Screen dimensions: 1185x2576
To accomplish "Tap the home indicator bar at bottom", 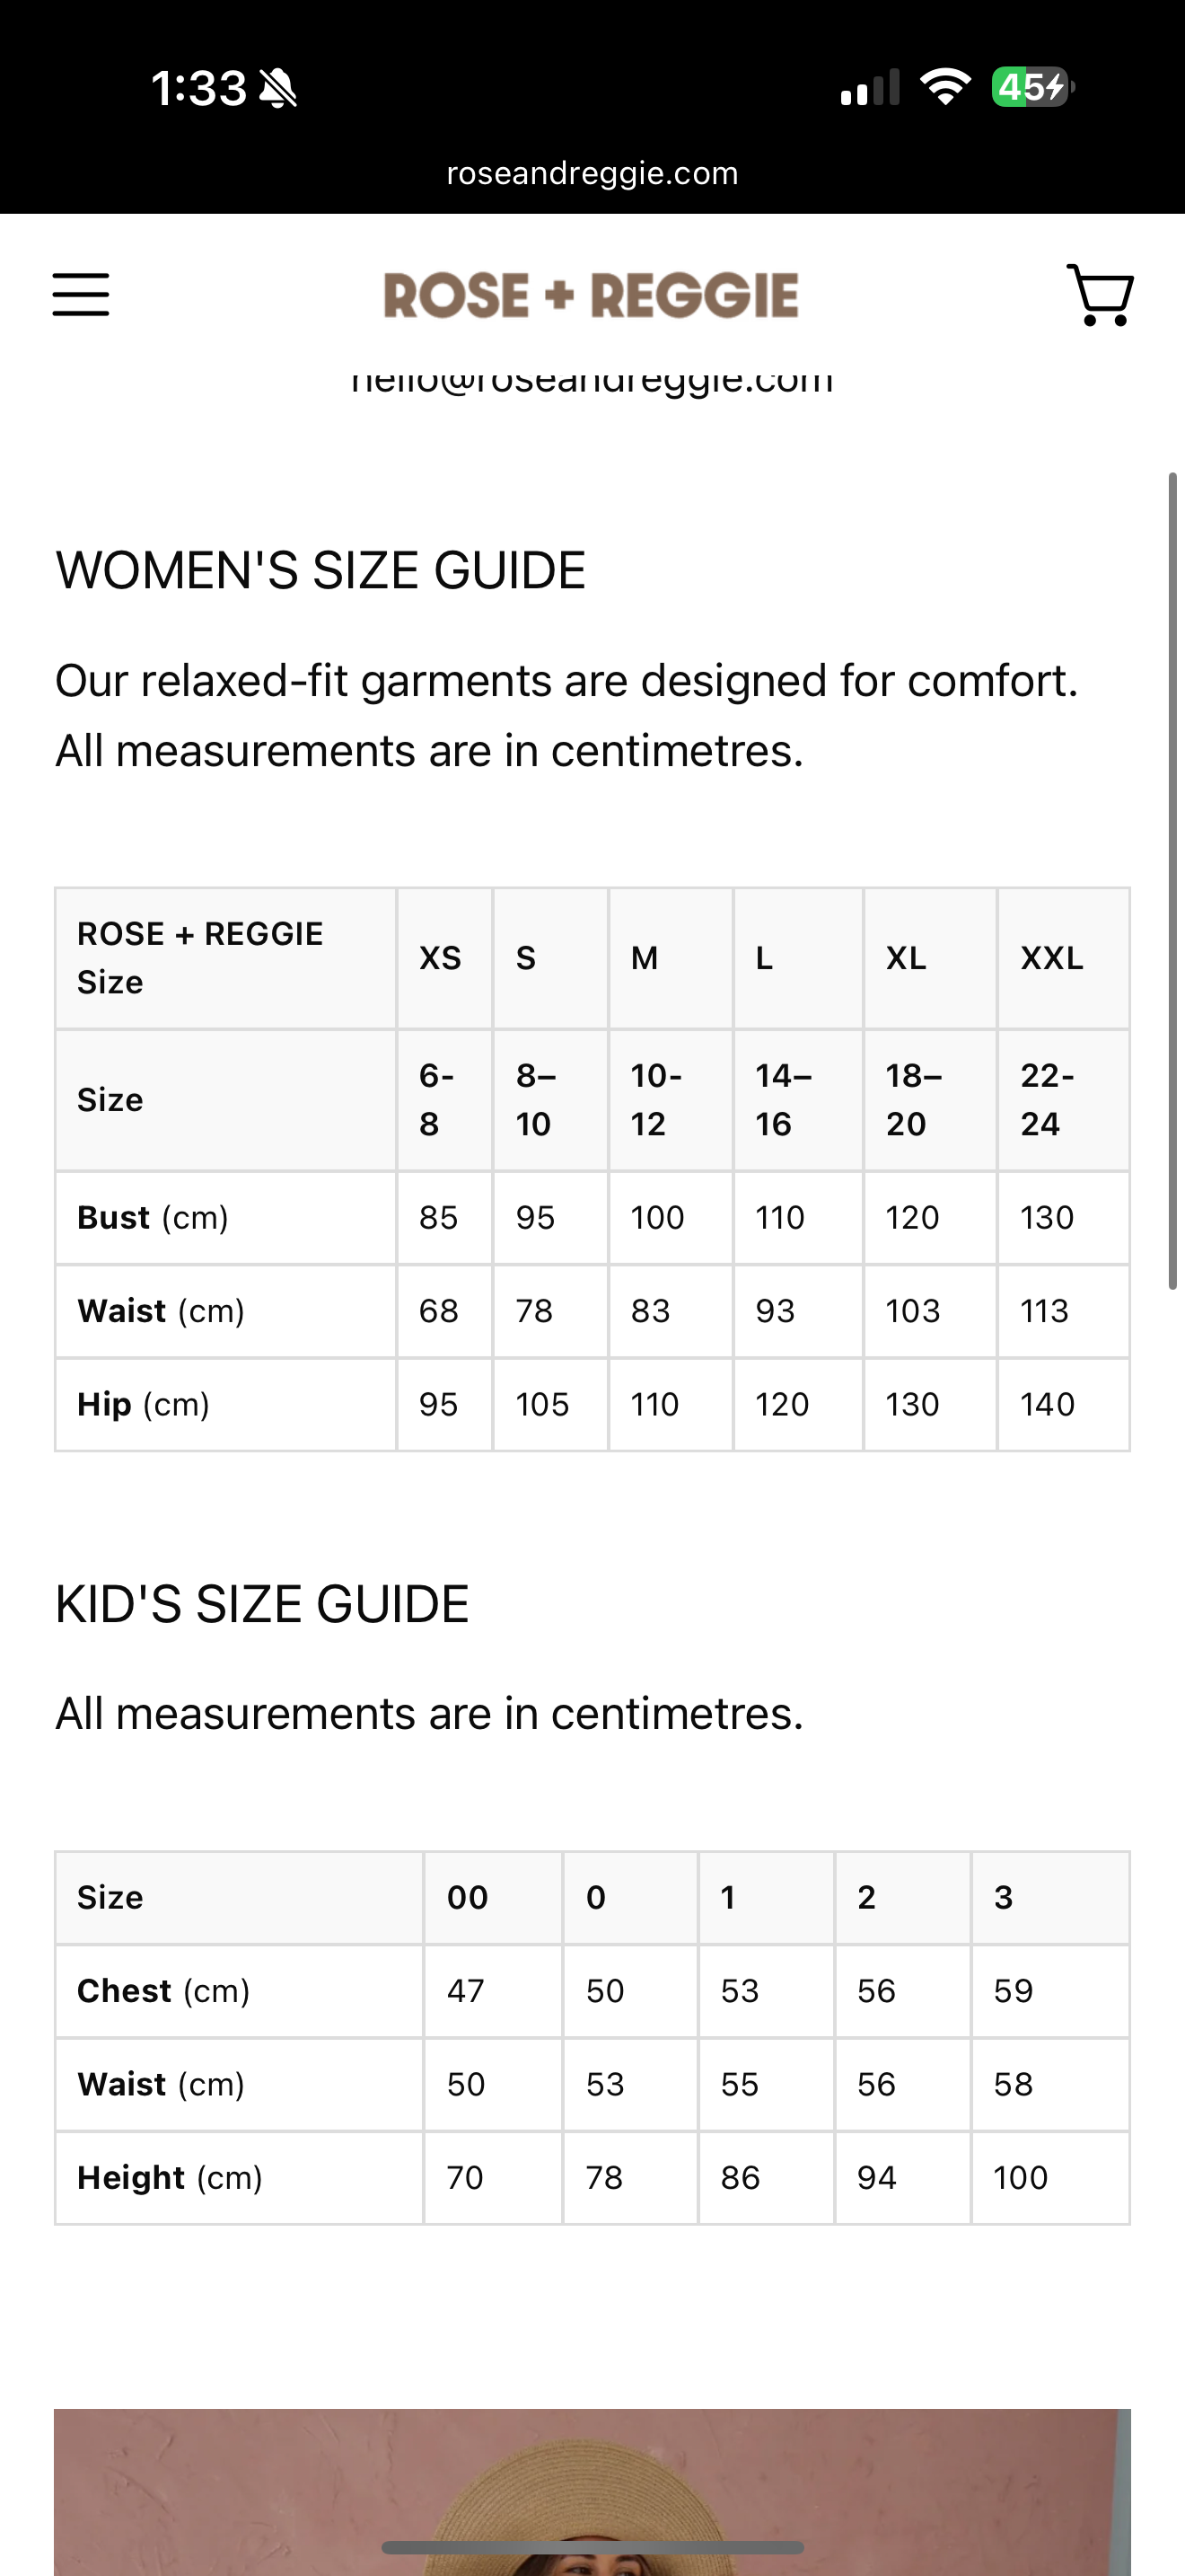I will click(x=592, y=2547).
